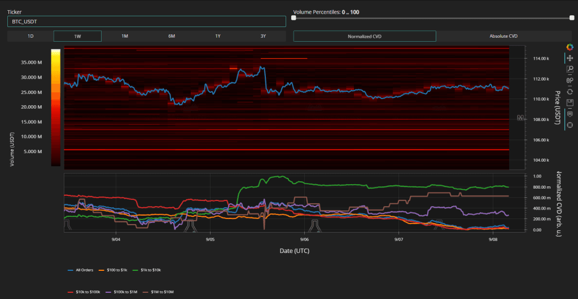Viewport: 578px width, 299px height.
Task: Toggle the Hover tooltip tool
Action: coord(570,113)
